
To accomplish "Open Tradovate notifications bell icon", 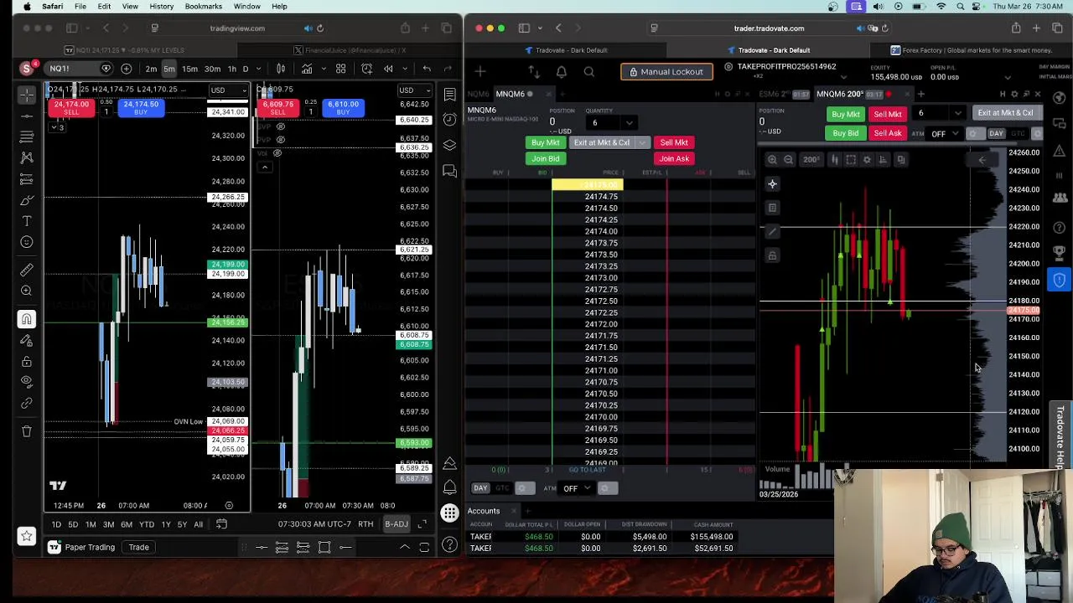I will 562,72.
